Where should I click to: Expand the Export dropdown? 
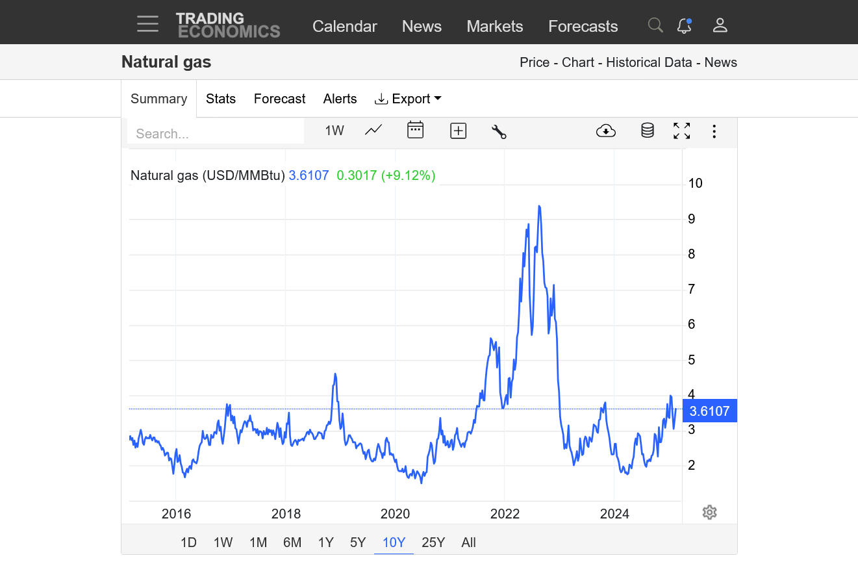pyautogui.click(x=408, y=99)
